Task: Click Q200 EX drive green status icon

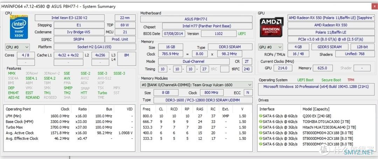Action: click(260, 116)
